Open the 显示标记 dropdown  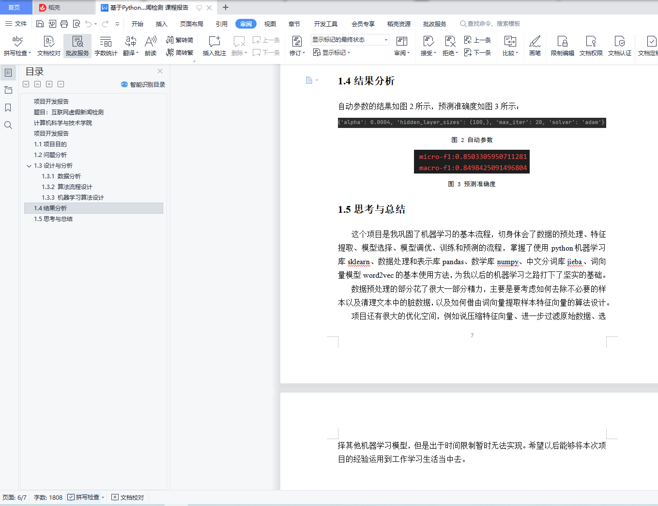(x=332, y=52)
